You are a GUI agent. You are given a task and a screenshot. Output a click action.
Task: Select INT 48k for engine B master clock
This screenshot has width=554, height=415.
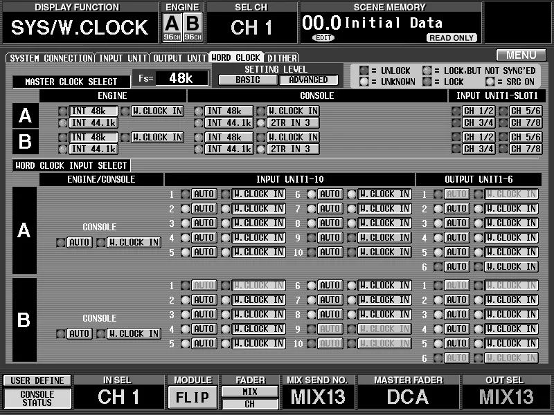coord(93,137)
